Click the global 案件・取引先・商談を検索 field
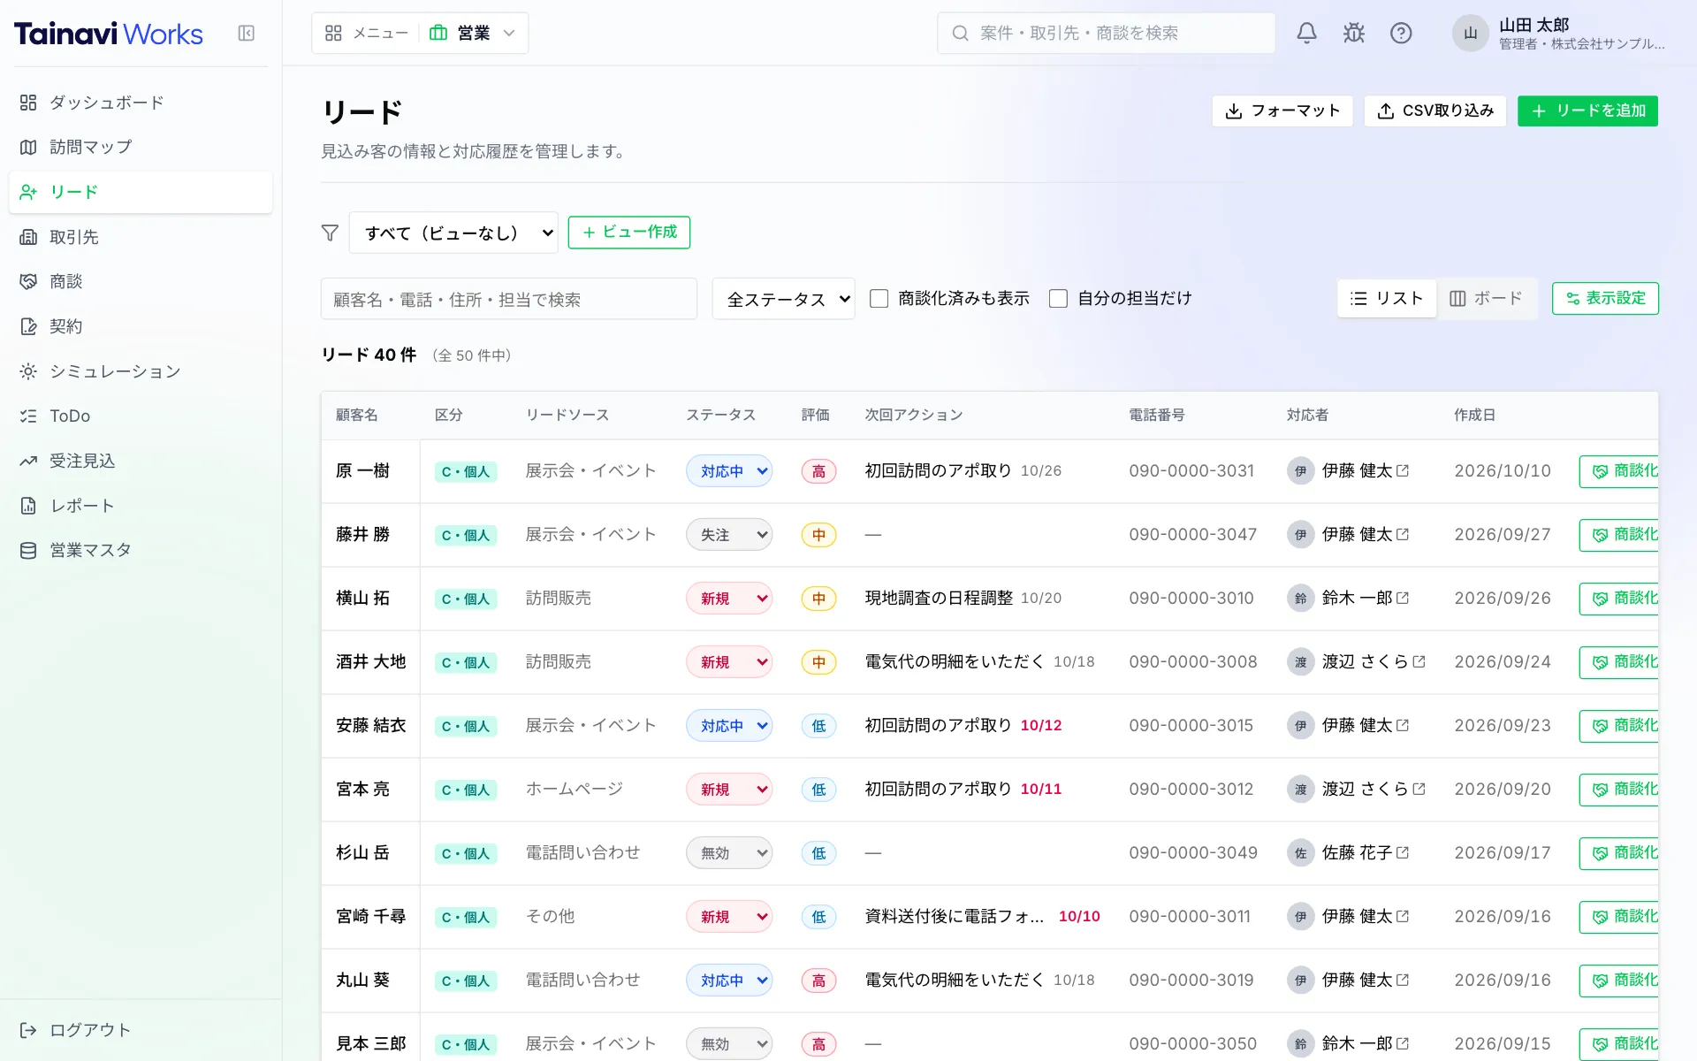 click(x=1106, y=34)
